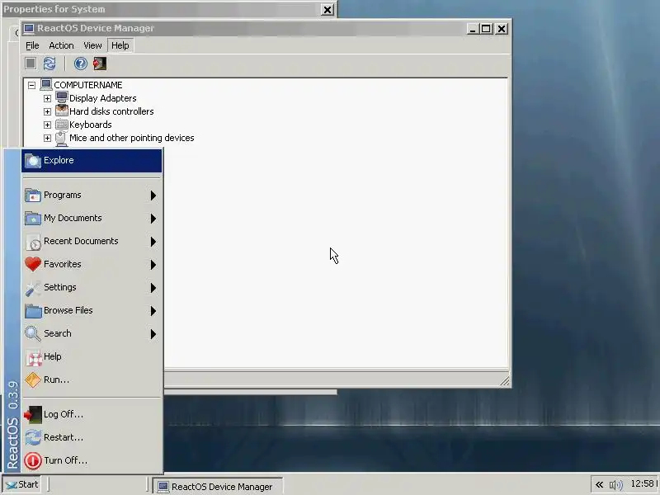
Task: Select the Keyboards text label
Action: (91, 125)
